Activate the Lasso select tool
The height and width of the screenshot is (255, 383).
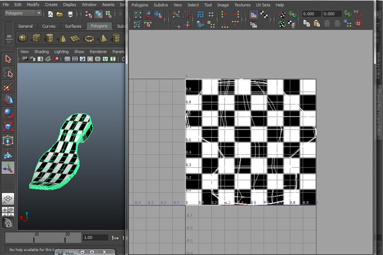[8, 73]
